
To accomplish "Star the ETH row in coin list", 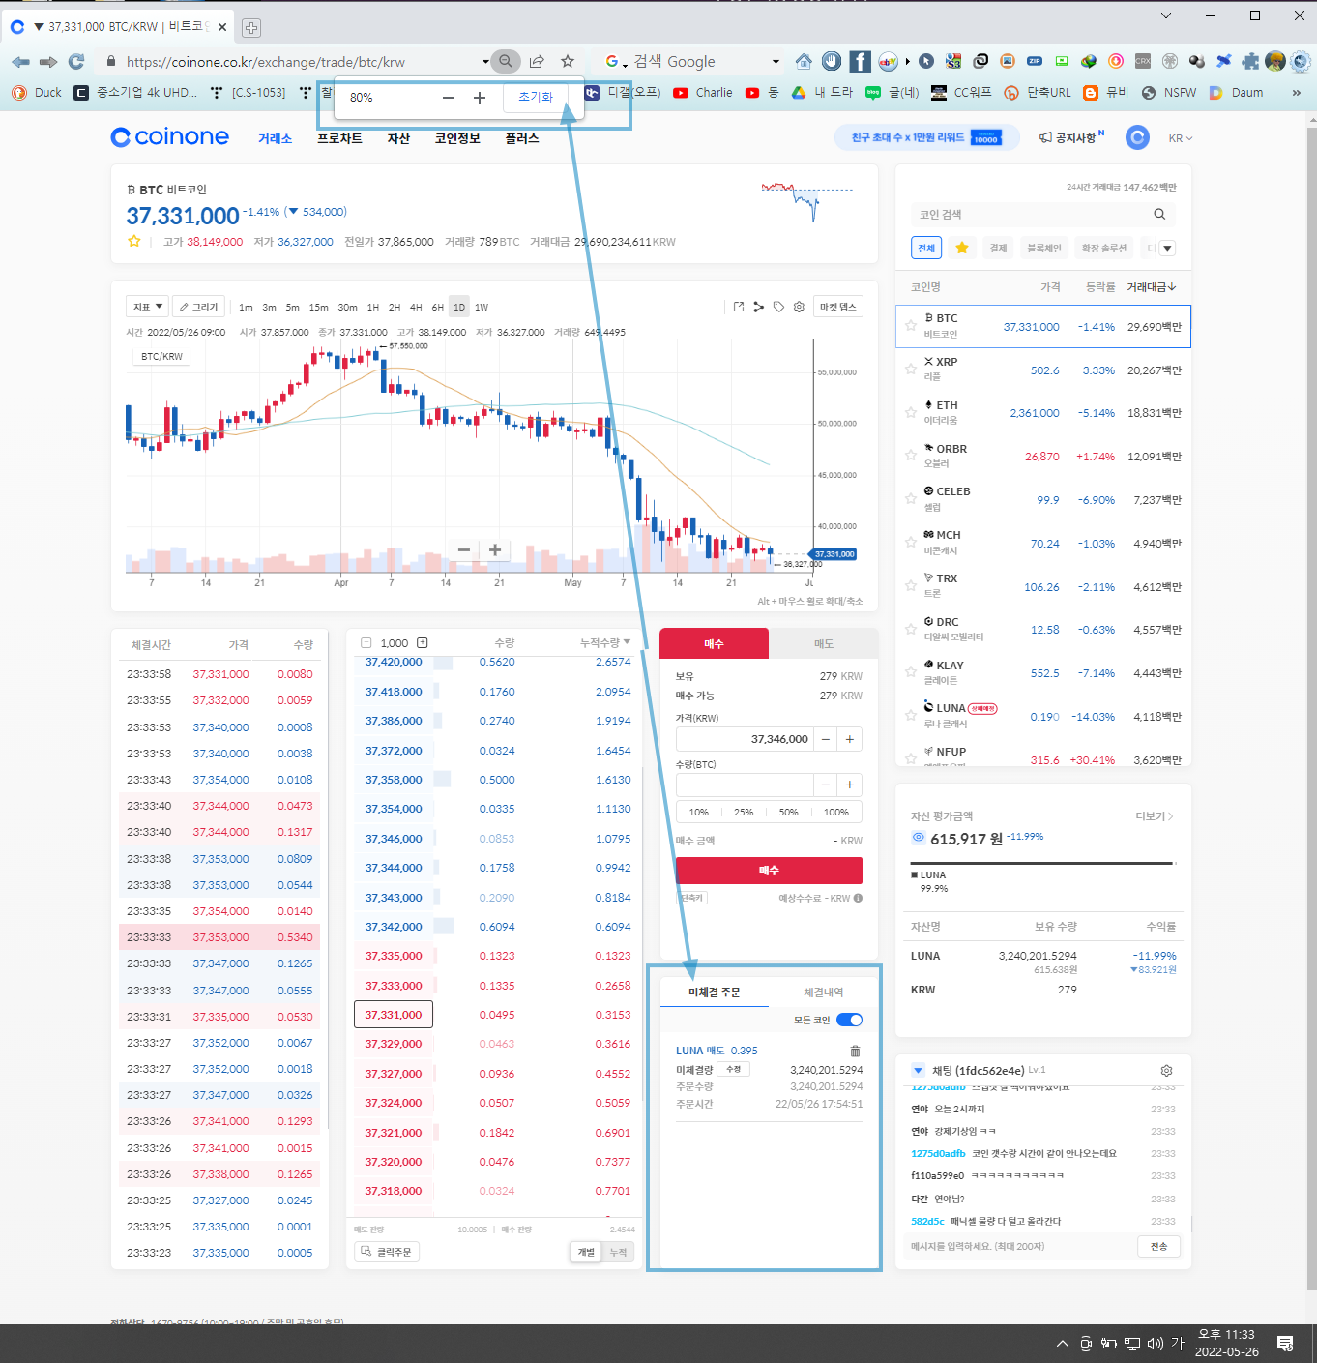I will 911,413.
